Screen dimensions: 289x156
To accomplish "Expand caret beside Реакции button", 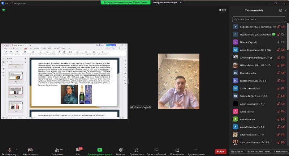I will [126, 150].
